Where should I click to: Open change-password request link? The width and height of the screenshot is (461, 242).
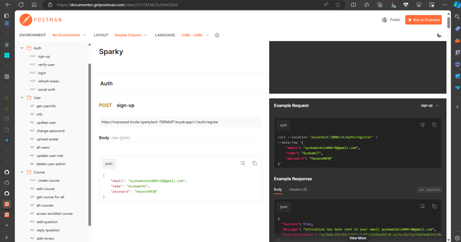tap(50, 131)
